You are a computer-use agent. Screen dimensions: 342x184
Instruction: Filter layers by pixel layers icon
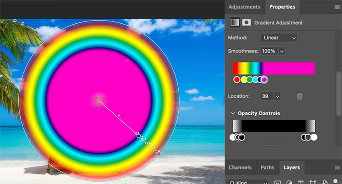point(277,183)
